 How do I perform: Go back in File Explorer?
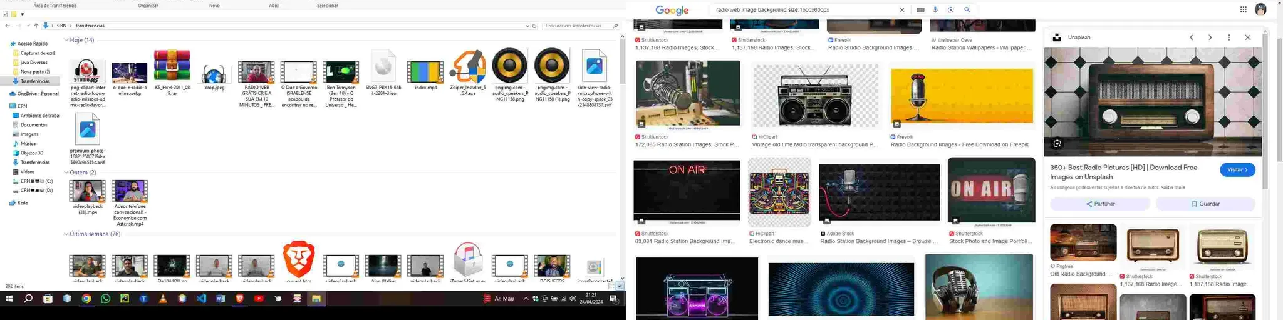(8, 26)
